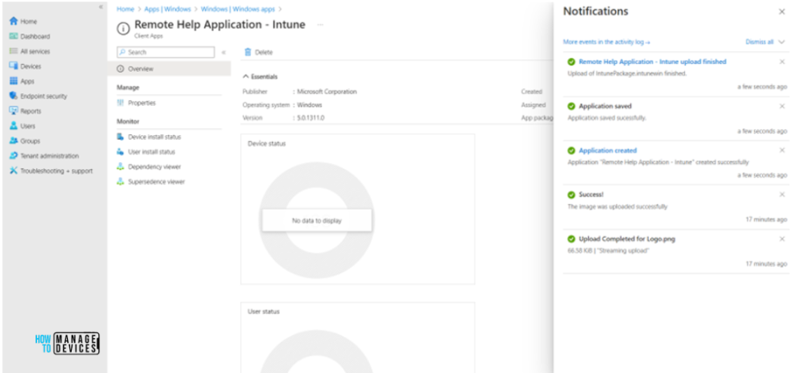Click the Windows operating system value

[309, 105]
